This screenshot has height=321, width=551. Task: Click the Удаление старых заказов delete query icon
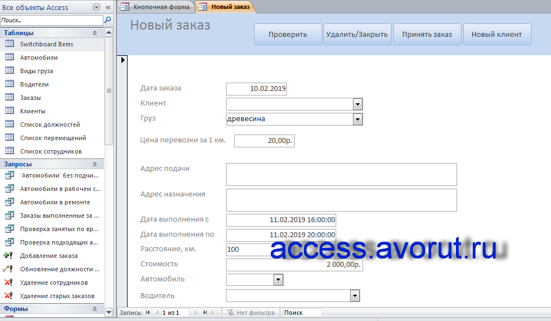[x=8, y=295]
